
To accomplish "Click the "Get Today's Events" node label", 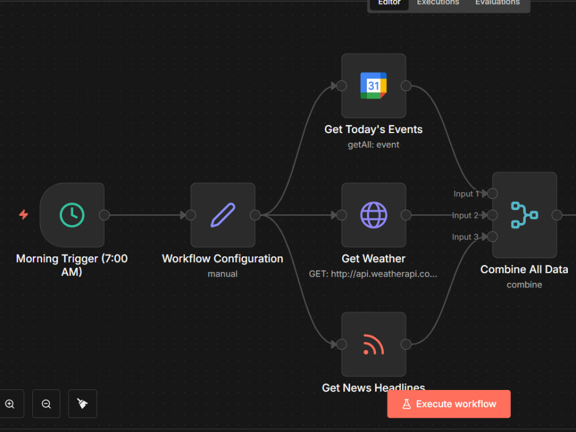I will point(373,129).
